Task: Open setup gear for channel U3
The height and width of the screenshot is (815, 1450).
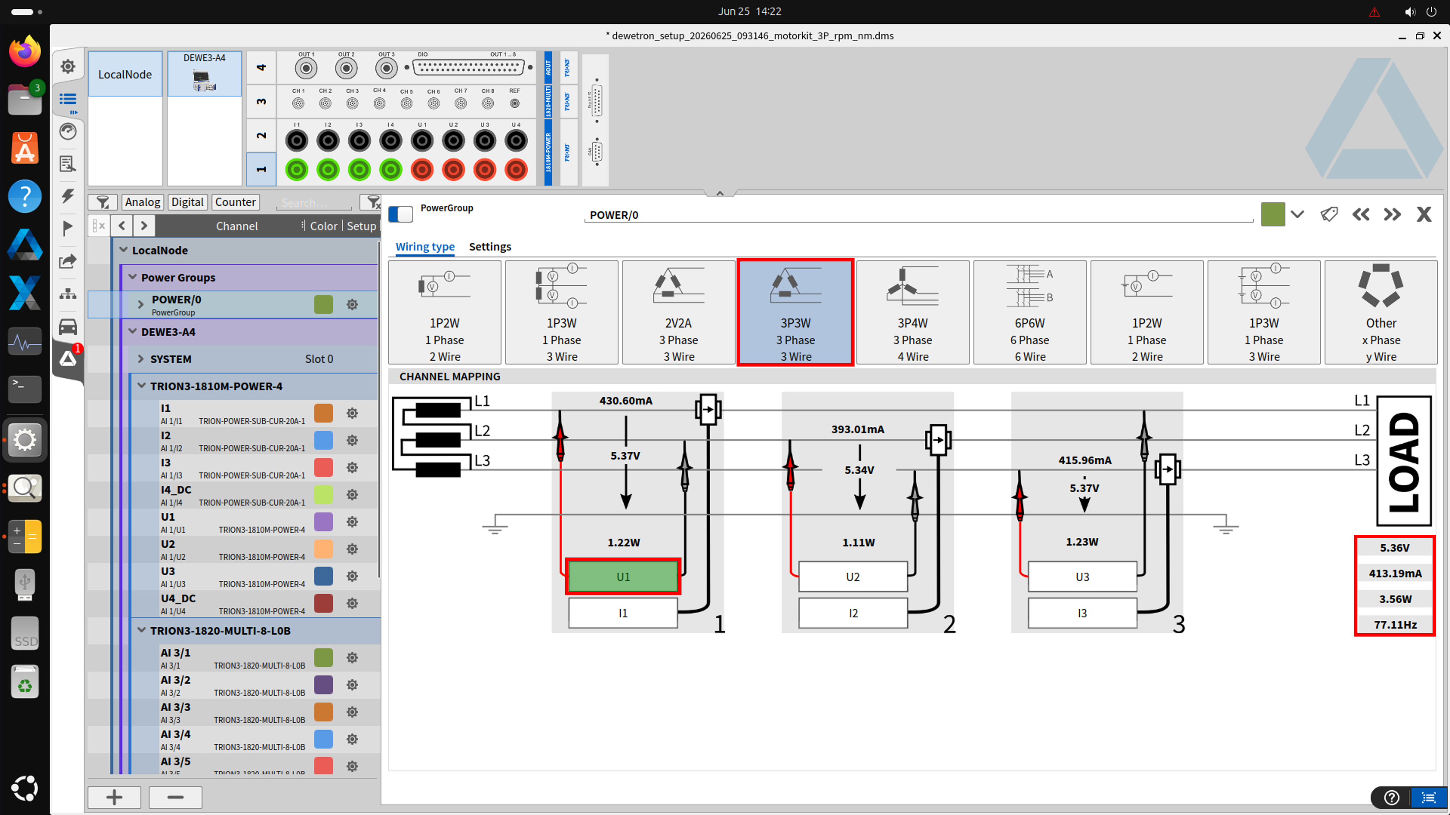Action: [x=352, y=576]
